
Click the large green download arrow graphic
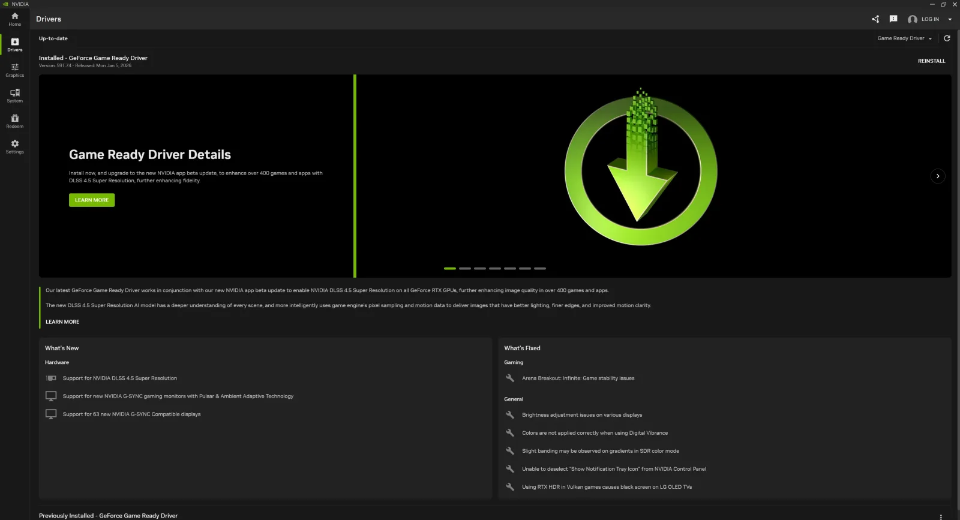click(641, 167)
